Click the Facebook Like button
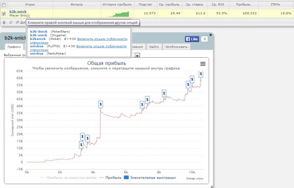This screenshot has width=294, height=188. (192, 39)
